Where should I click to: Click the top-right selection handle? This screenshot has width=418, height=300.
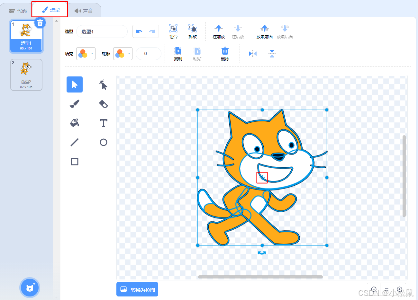tap(327, 110)
